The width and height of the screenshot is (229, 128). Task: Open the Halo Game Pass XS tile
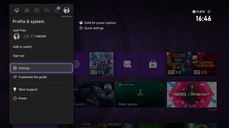101,64
